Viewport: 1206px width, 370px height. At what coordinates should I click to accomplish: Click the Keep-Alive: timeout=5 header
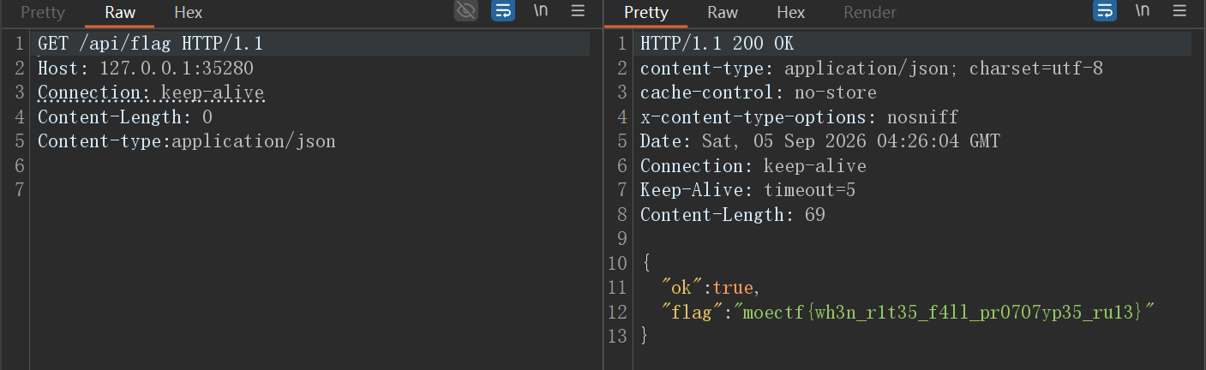click(748, 190)
